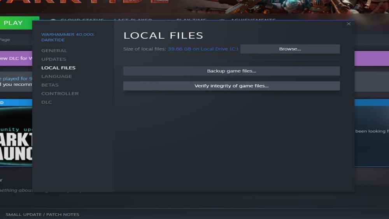The image size is (389, 219).
Task: Click SMALL UPDATE / PATCH NOTES heading
Action: (42, 214)
